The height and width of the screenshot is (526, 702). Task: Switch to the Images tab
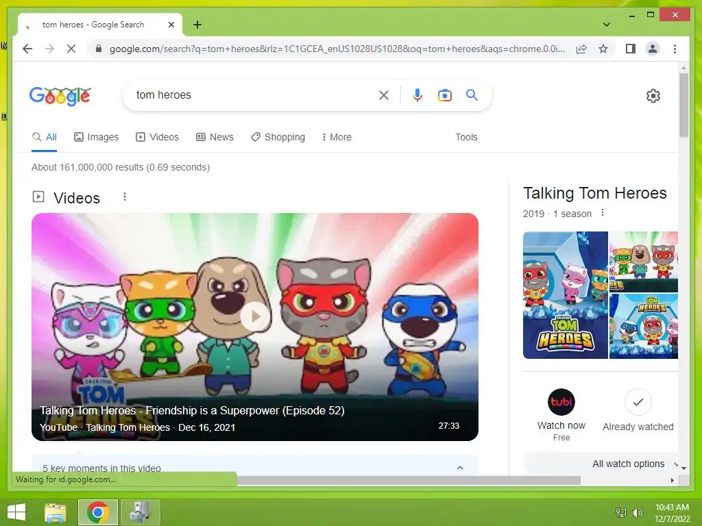point(96,137)
